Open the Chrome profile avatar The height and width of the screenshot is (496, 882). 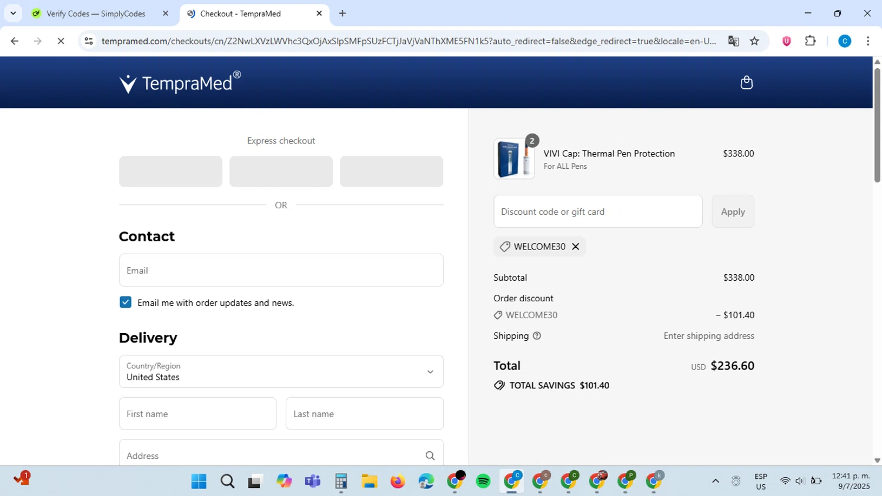tap(844, 41)
